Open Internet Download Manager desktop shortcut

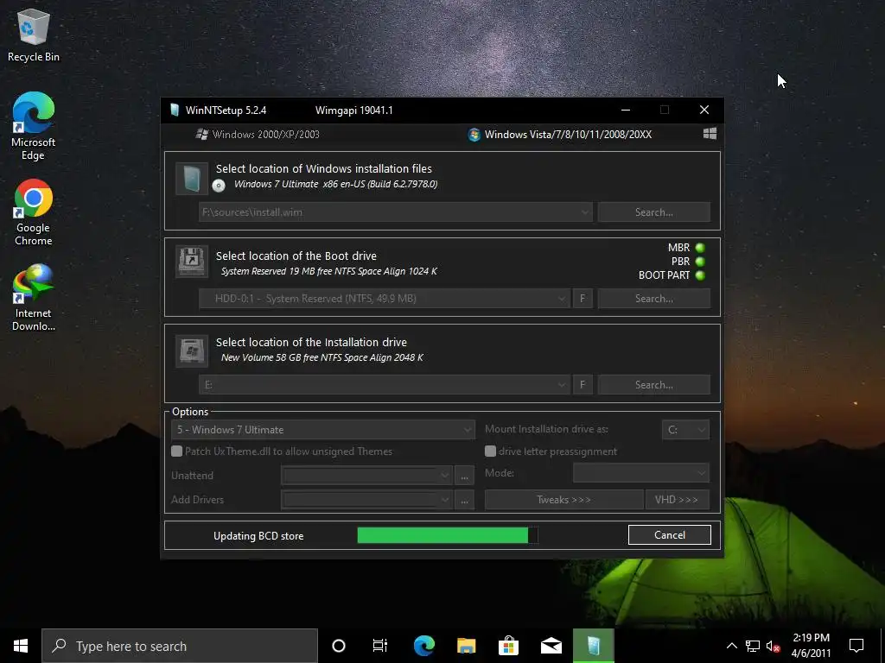(34, 298)
